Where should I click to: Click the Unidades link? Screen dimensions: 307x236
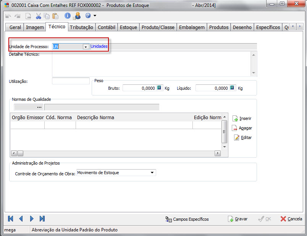click(x=99, y=46)
